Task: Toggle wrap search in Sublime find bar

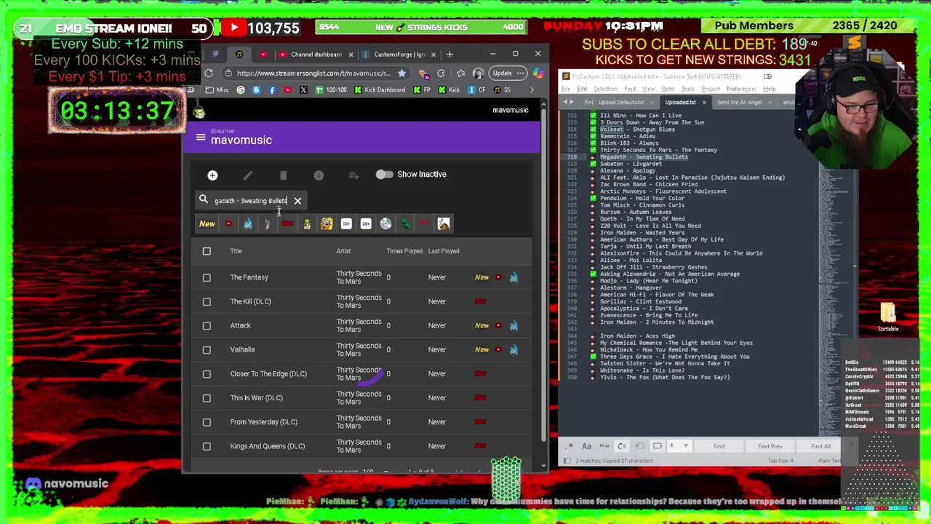Action: point(622,446)
